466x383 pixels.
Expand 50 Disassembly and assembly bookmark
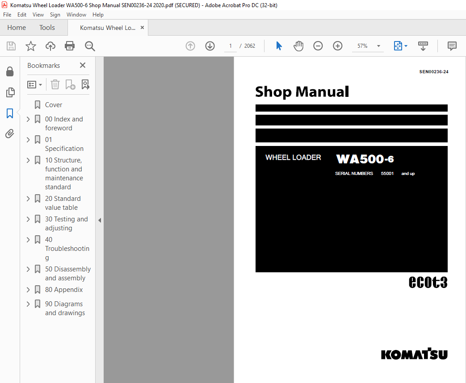(x=28, y=269)
